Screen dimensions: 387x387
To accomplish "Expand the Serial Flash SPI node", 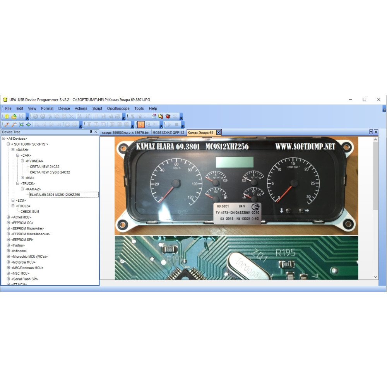I will tap(8, 279).
